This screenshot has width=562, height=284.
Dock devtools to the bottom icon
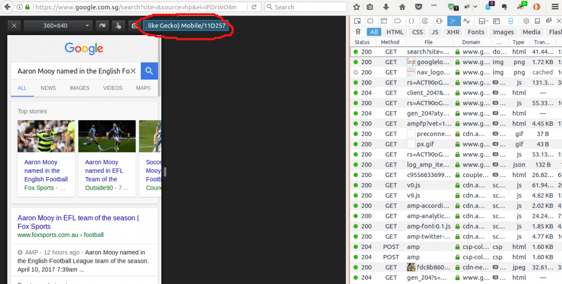coord(537,21)
